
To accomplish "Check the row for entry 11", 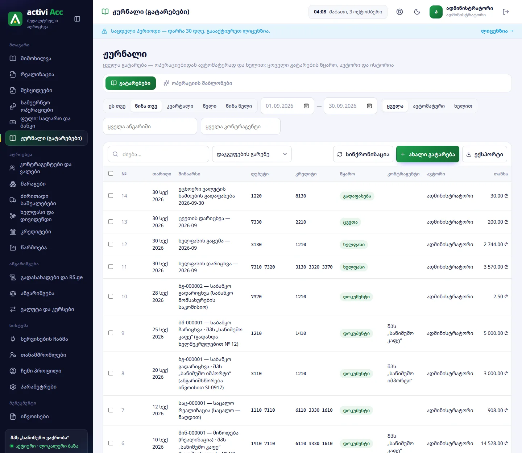I will point(111,267).
